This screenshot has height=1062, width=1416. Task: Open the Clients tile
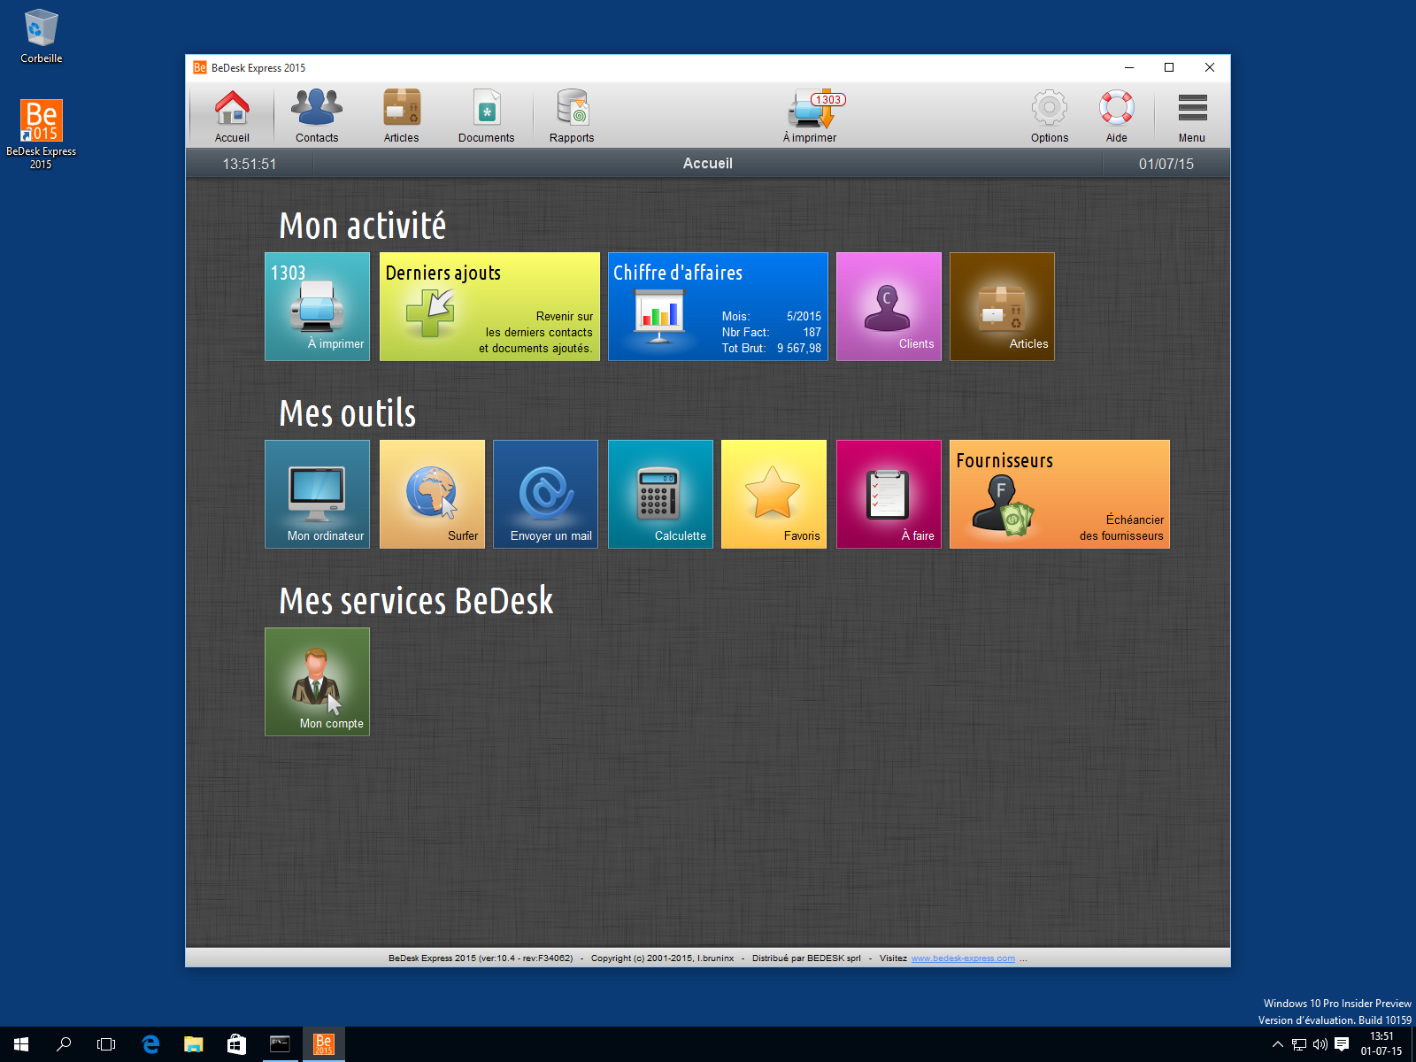tap(889, 306)
